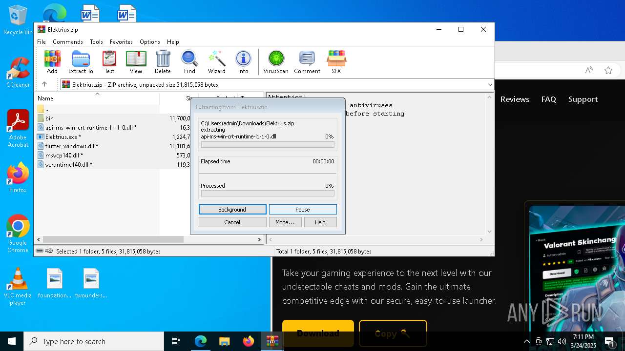The width and height of the screenshot is (625, 351).
Task: Select flutter_windows.dll file
Action: [112, 146]
